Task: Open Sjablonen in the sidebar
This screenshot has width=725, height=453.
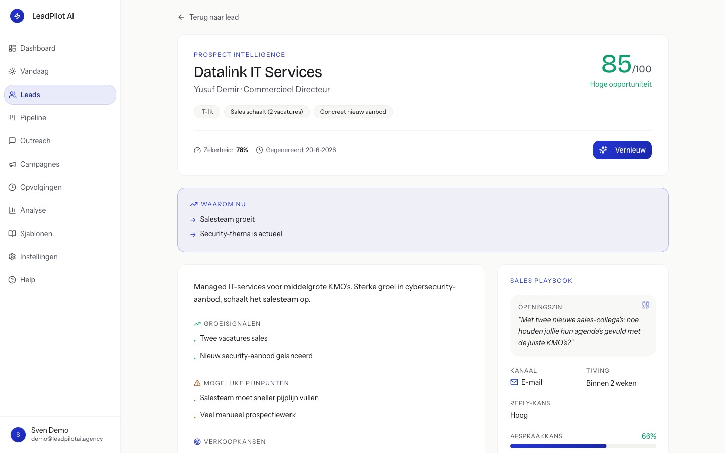Action: (60, 234)
